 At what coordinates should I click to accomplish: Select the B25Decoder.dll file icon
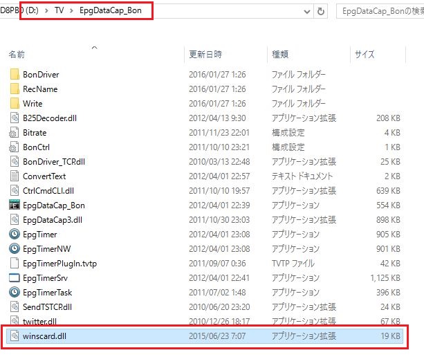[x=15, y=118]
